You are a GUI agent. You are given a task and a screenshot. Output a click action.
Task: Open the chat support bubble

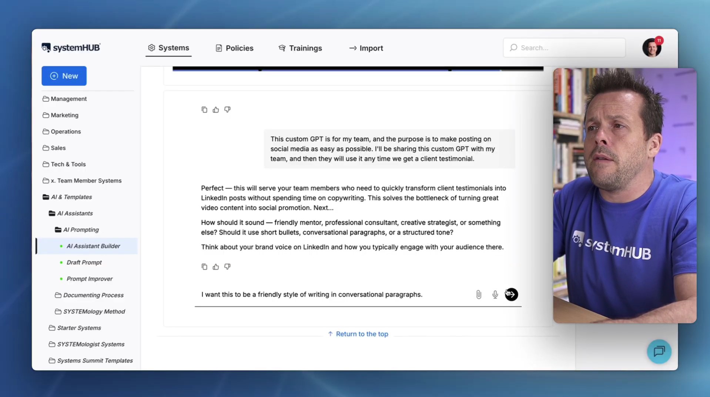coord(659,351)
